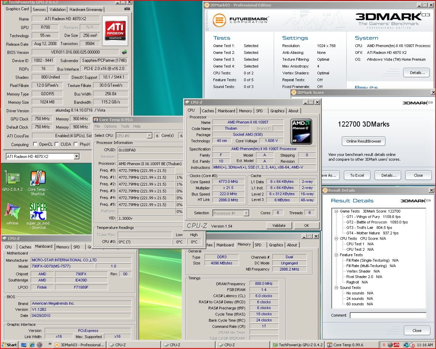Open the Hardware Giveaway tab in GPU-Z

[x=86, y=10]
